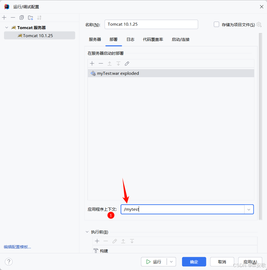Viewport: 267px width, 270px height.
Task: Open help with the question mark button
Action: [x=9, y=262]
